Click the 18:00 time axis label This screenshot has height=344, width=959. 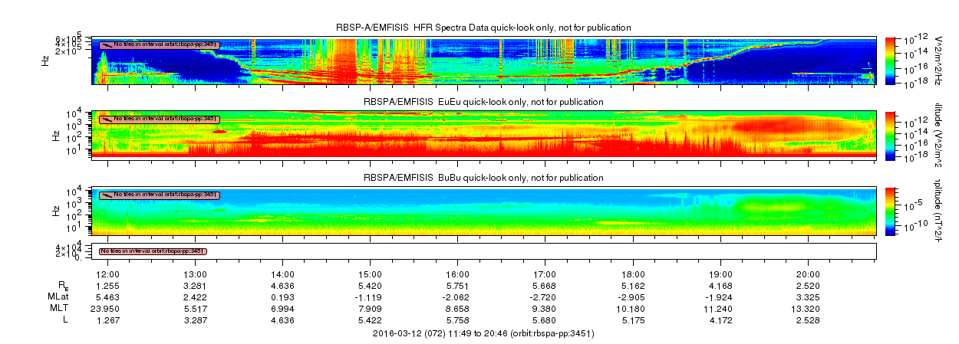(633, 274)
